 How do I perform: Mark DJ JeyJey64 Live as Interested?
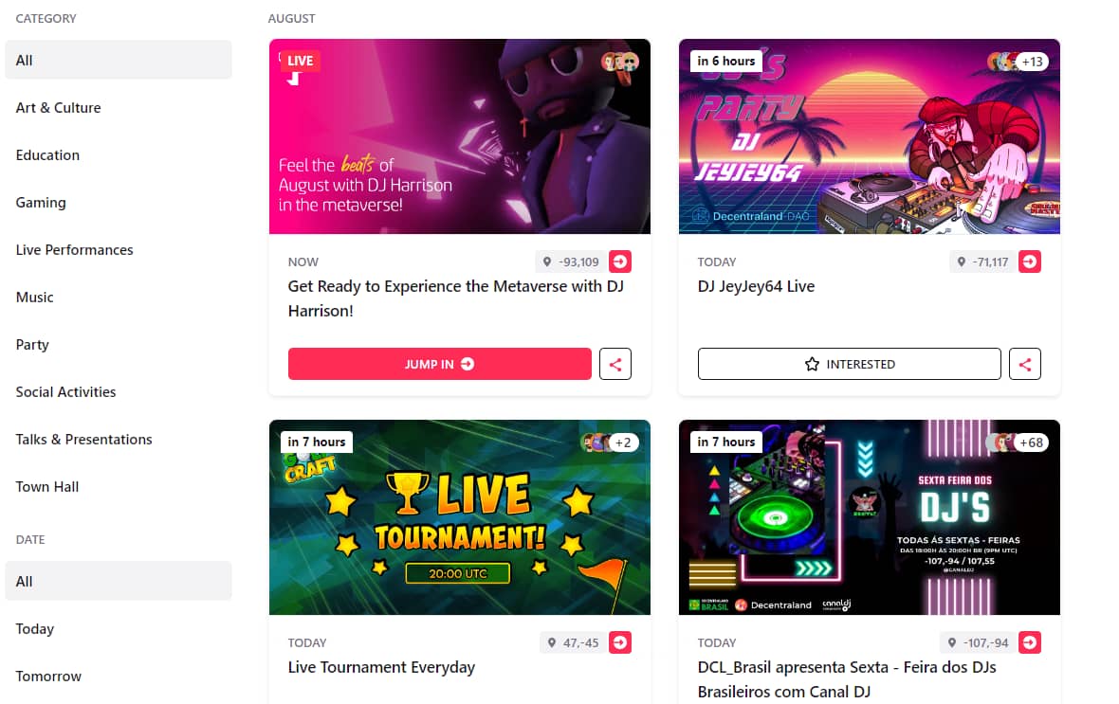[850, 364]
